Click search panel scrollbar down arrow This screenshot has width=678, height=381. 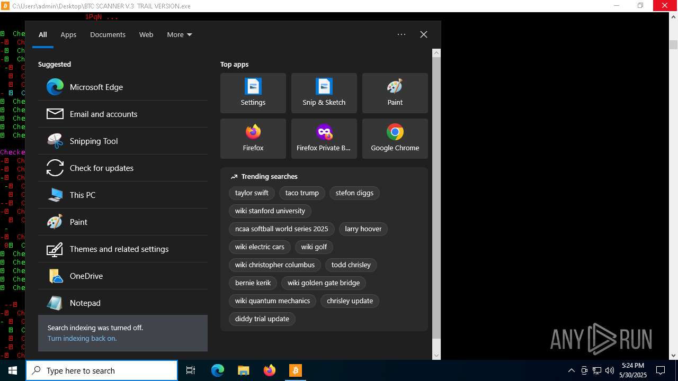[x=436, y=356]
